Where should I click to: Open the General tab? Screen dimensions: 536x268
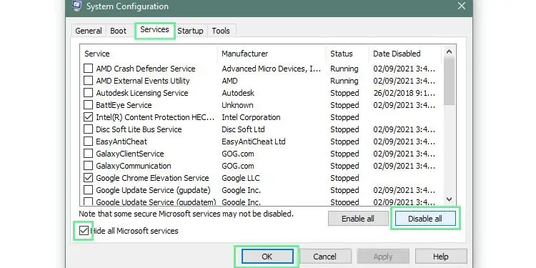pos(89,31)
